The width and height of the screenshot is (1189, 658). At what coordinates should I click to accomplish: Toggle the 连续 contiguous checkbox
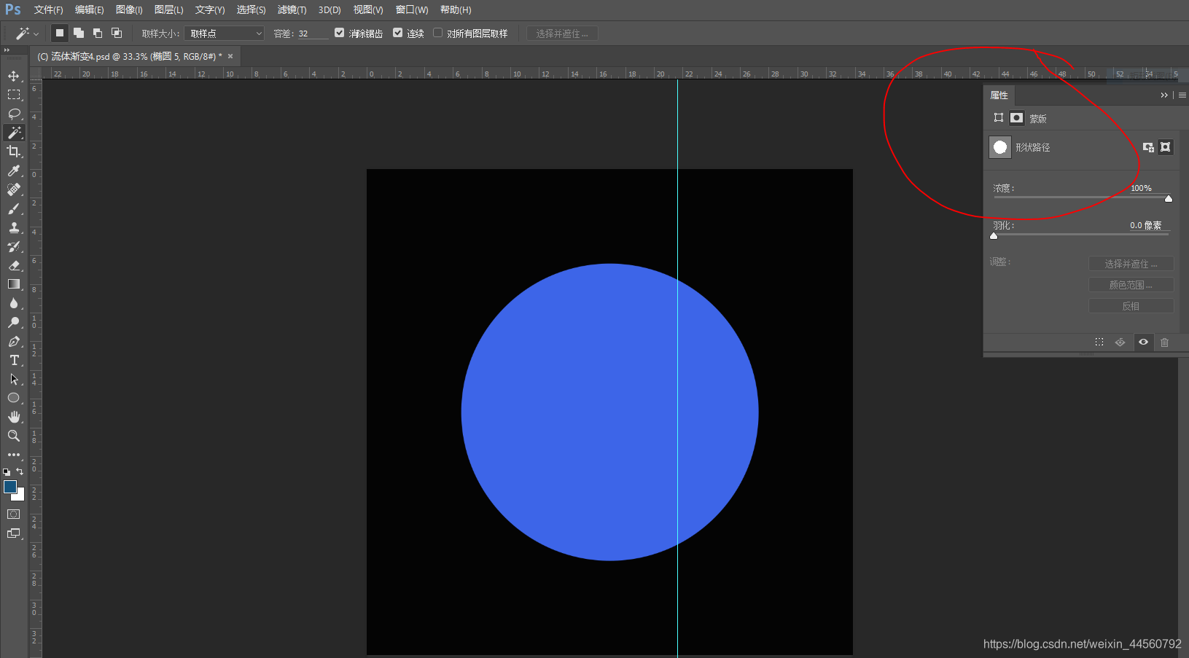[397, 33]
